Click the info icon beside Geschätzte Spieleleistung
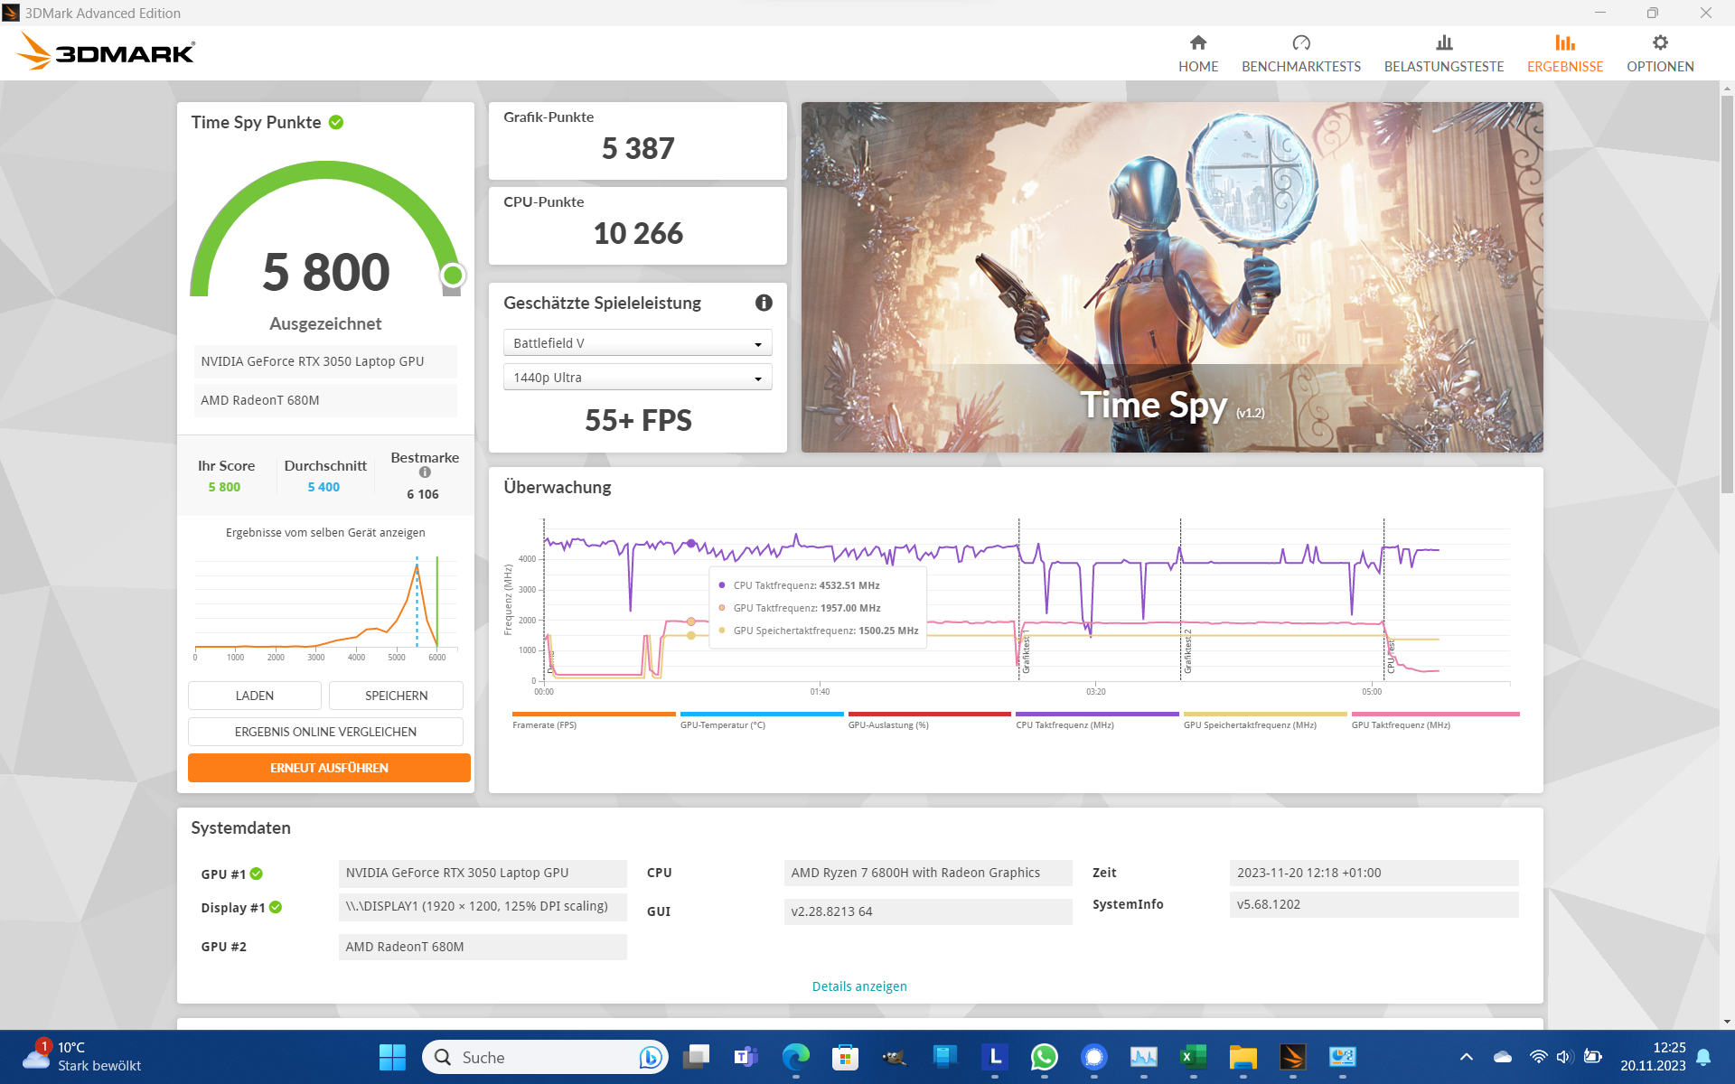This screenshot has height=1084, width=1735. coord(764,303)
